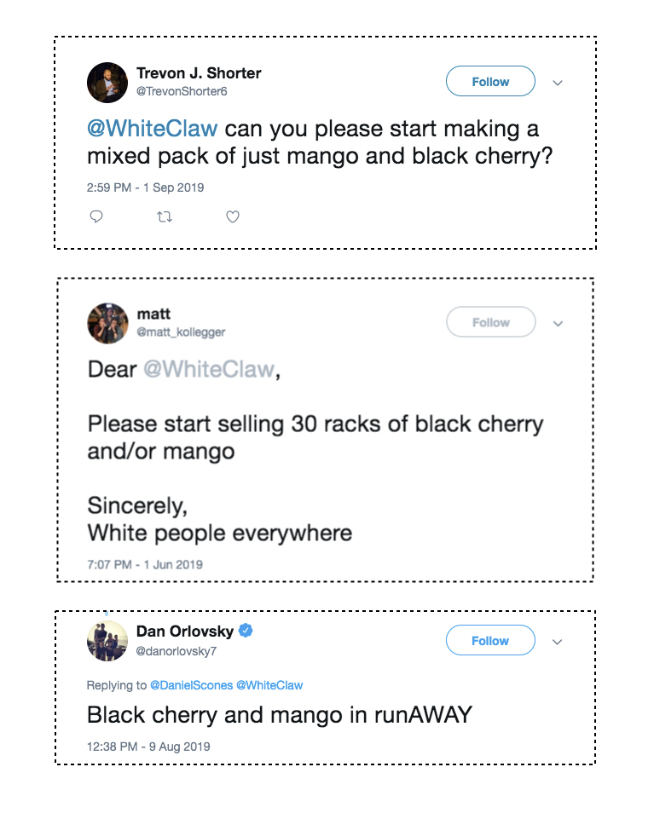
Task: Follow Dan Orlovsky
Action: click(490, 640)
